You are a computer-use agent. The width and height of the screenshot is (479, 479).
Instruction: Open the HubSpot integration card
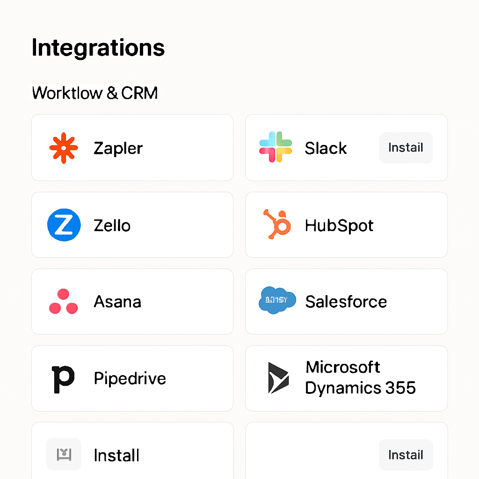(x=346, y=225)
